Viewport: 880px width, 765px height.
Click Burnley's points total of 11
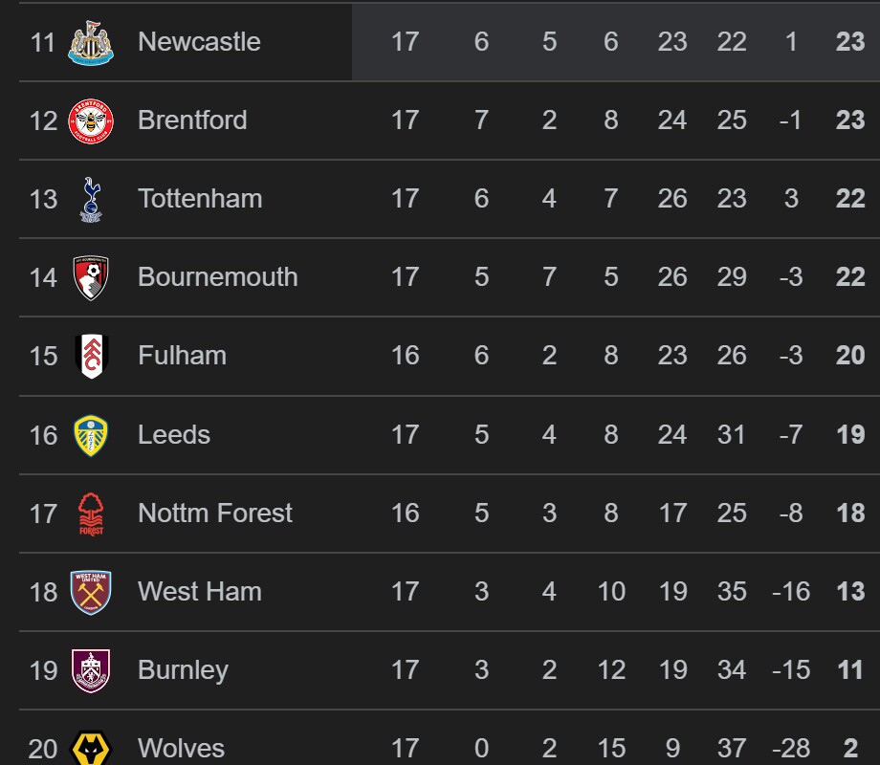(850, 670)
